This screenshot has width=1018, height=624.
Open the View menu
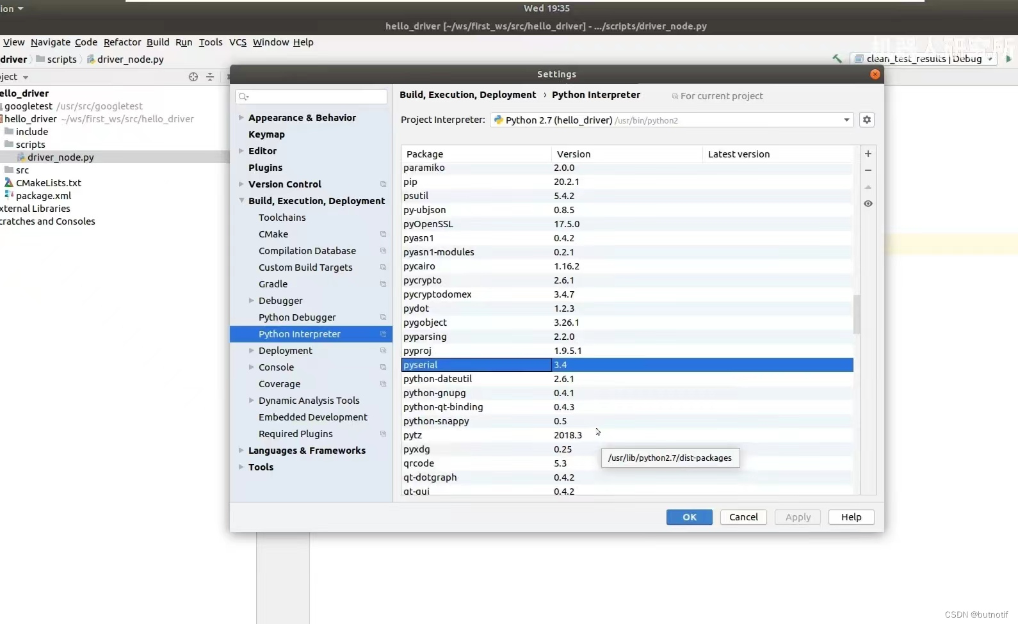[x=13, y=42]
